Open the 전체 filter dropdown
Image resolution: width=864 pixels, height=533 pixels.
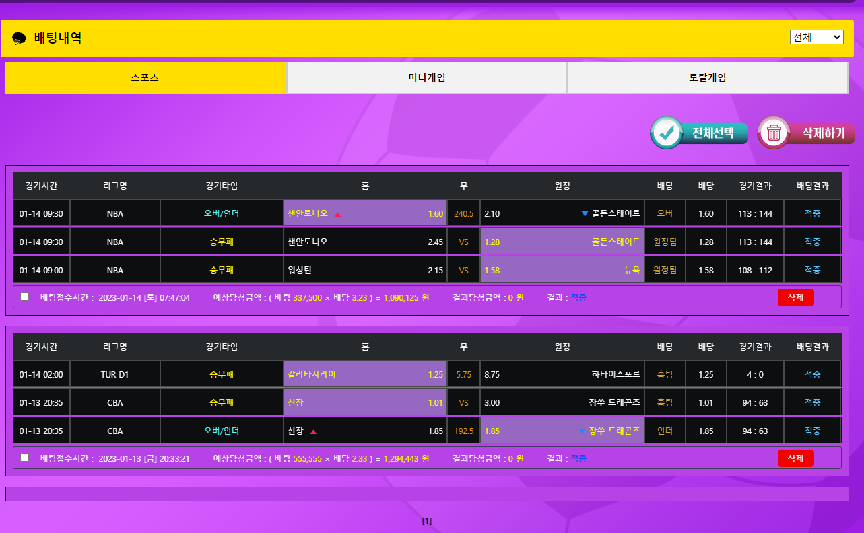coord(816,38)
